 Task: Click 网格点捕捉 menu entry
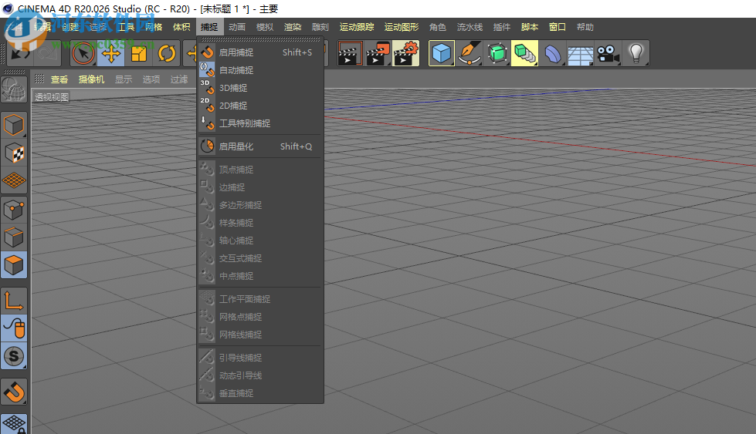260,317
